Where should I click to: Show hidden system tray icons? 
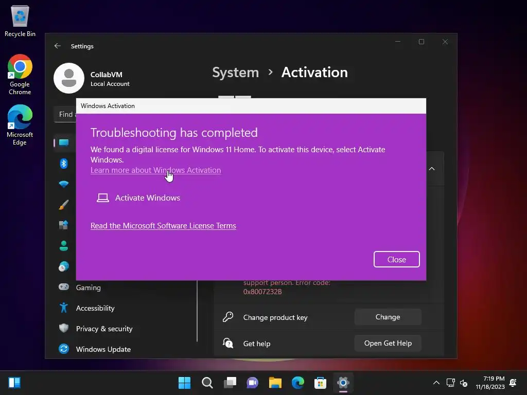click(x=436, y=383)
